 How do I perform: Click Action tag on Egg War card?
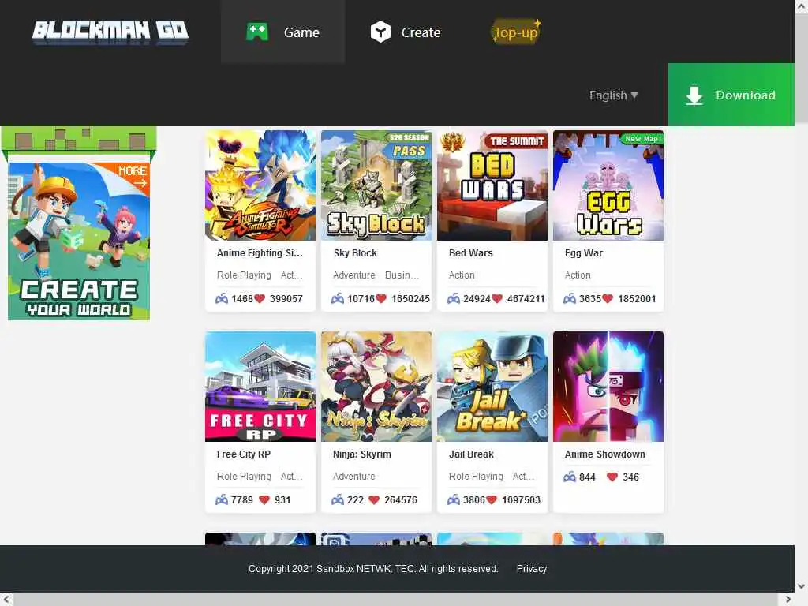[578, 275]
